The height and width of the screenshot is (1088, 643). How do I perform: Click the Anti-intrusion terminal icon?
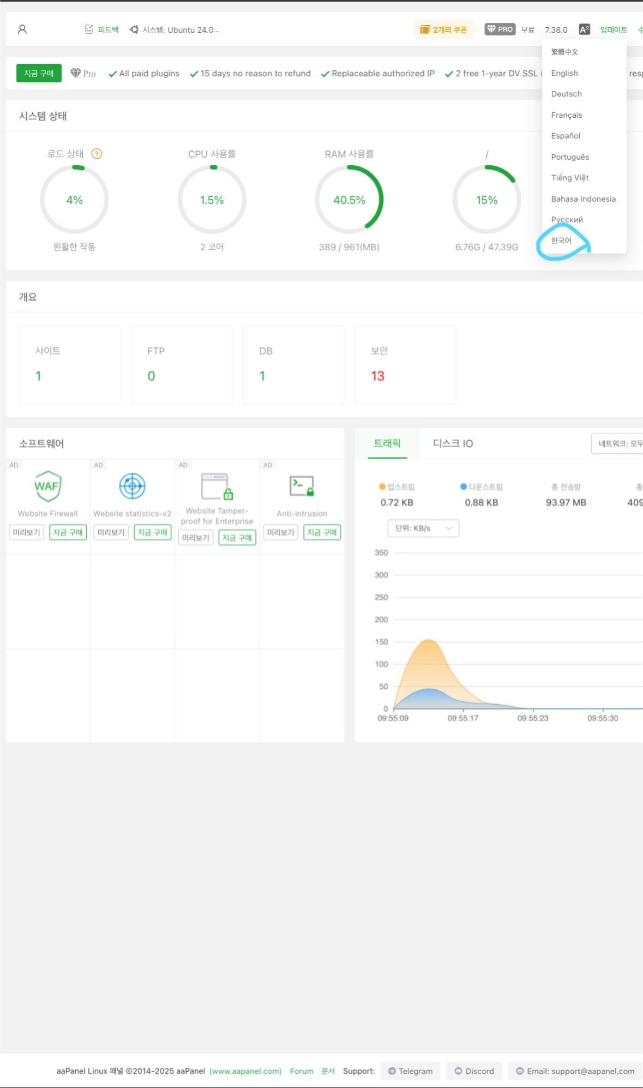pyautogui.click(x=302, y=485)
